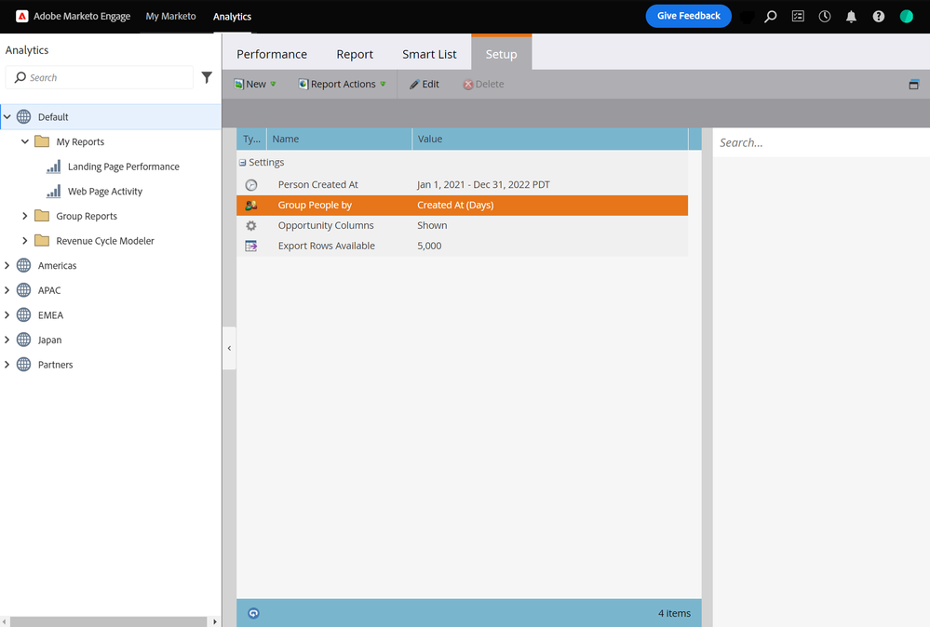The width and height of the screenshot is (930, 627).
Task: Open the New dropdown menu
Action: [255, 84]
